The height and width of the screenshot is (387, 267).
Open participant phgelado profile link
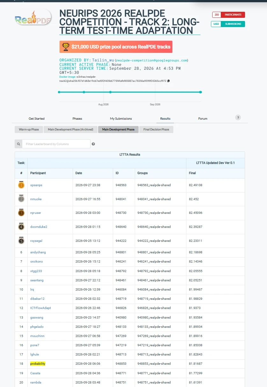(37, 327)
